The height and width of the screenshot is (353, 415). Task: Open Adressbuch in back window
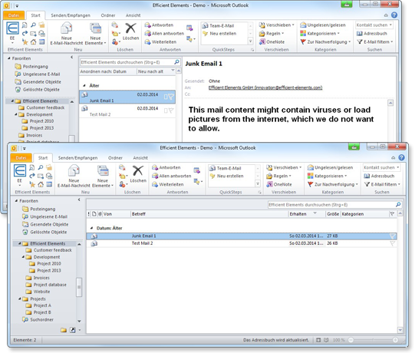[x=371, y=33]
